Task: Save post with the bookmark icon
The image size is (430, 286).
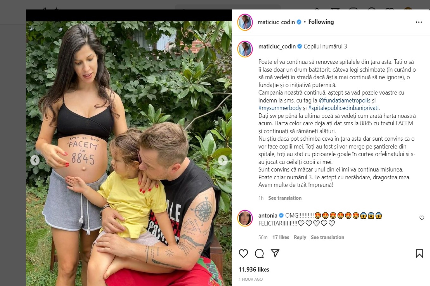Action: [419, 253]
